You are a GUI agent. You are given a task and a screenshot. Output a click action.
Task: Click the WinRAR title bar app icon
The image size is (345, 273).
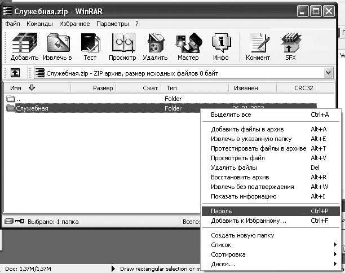click(x=7, y=11)
